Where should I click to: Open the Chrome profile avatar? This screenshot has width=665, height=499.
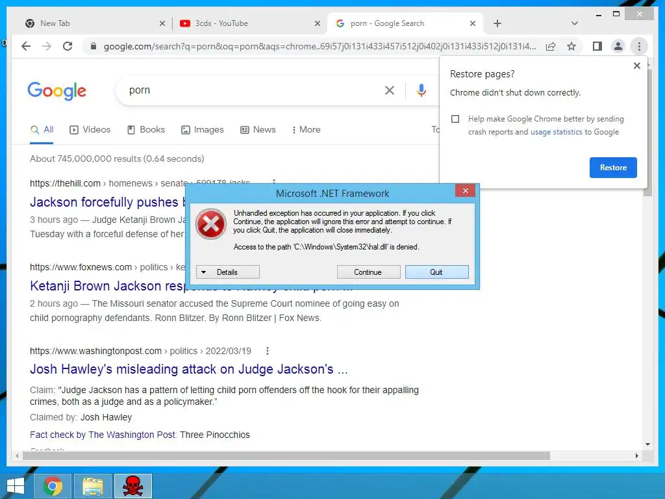tap(618, 46)
